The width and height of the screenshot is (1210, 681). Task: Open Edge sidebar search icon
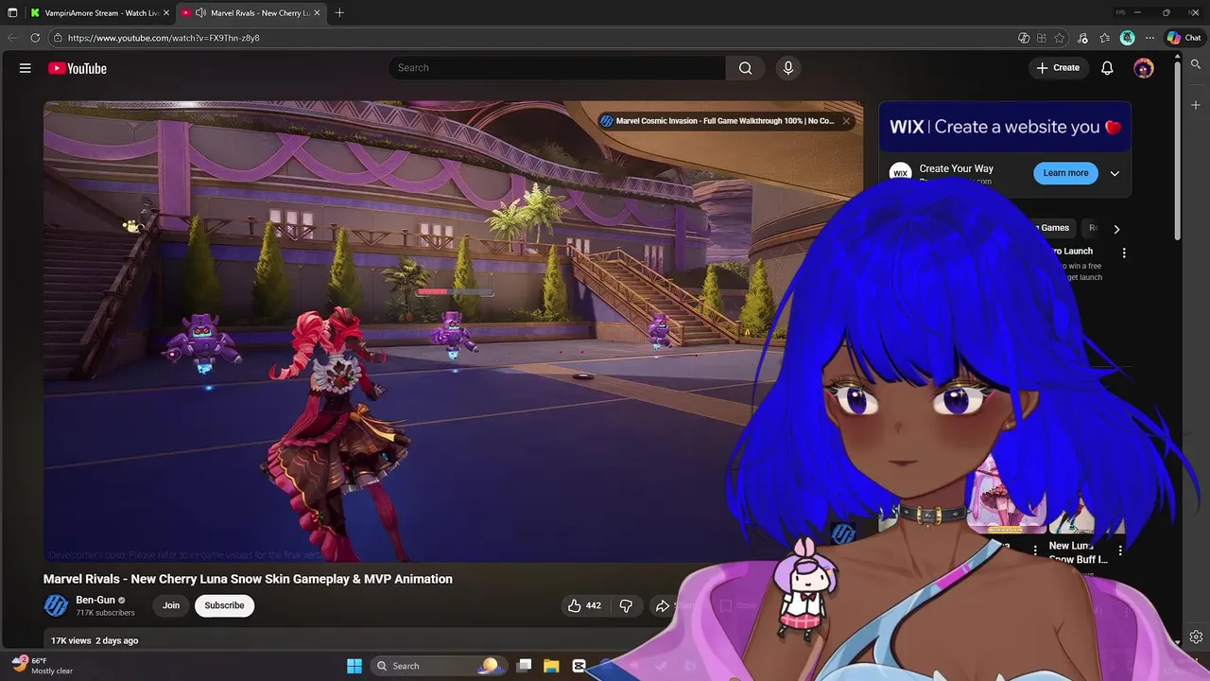point(1196,64)
